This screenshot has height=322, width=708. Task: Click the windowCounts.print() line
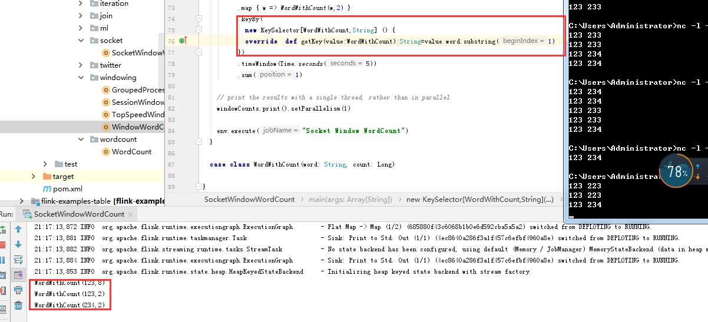pyautogui.click(x=284, y=108)
